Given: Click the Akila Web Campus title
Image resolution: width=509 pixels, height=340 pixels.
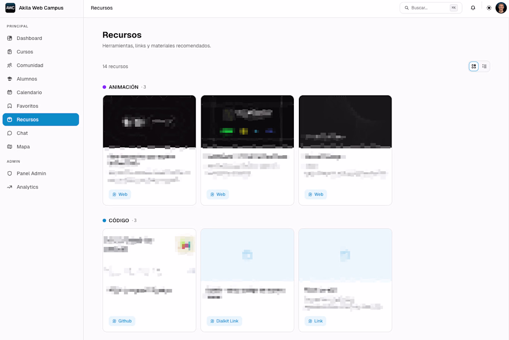Looking at the screenshot, I should click(41, 8).
